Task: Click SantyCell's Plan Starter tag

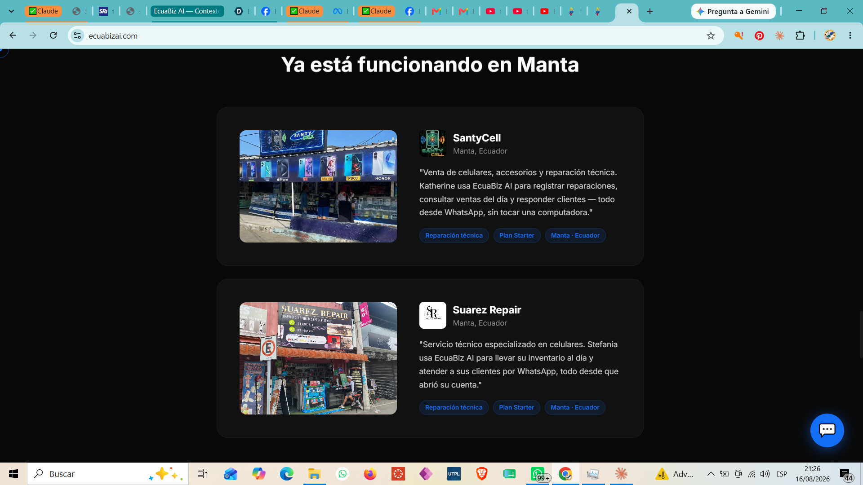Action: [517, 235]
